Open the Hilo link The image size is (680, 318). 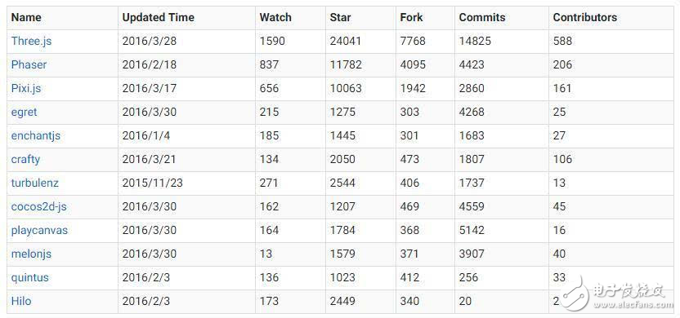click(21, 301)
